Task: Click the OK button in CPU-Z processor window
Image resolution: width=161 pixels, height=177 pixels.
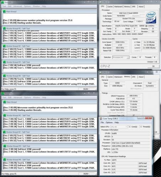Action: (154, 66)
